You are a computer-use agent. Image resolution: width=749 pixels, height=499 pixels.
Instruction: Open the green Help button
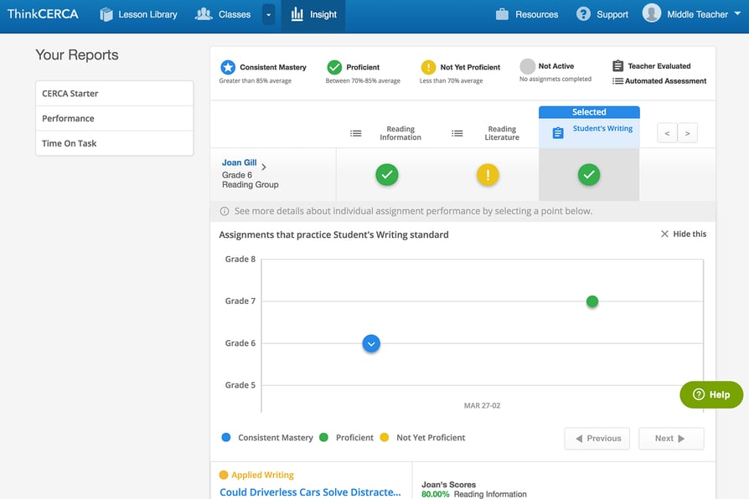click(x=711, y=394)
